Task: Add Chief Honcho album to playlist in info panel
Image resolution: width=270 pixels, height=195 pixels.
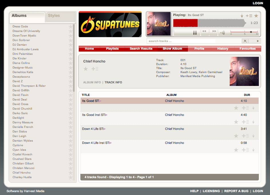Action: coord(95,69)
